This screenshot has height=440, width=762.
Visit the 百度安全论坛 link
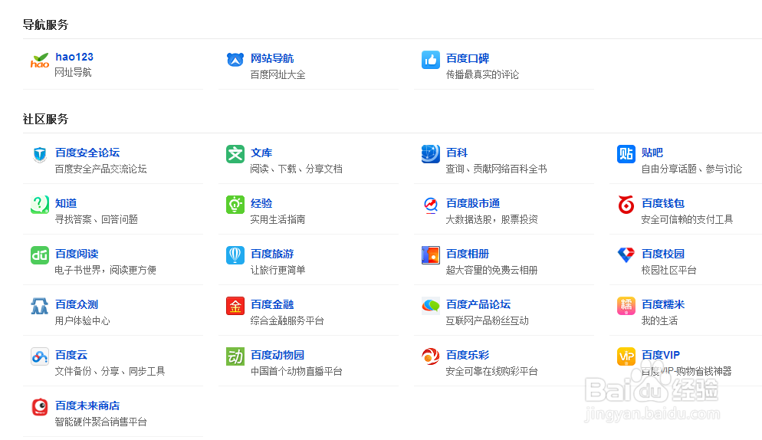point(87,153)
